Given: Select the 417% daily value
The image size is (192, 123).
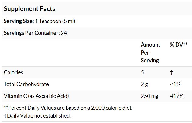Looking at the screenshot, I should coord(177,96).
